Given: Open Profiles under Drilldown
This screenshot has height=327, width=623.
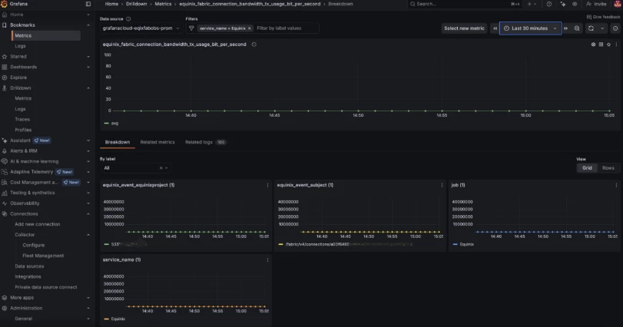Looking at the screenshot, I should (x=23, y=130).
